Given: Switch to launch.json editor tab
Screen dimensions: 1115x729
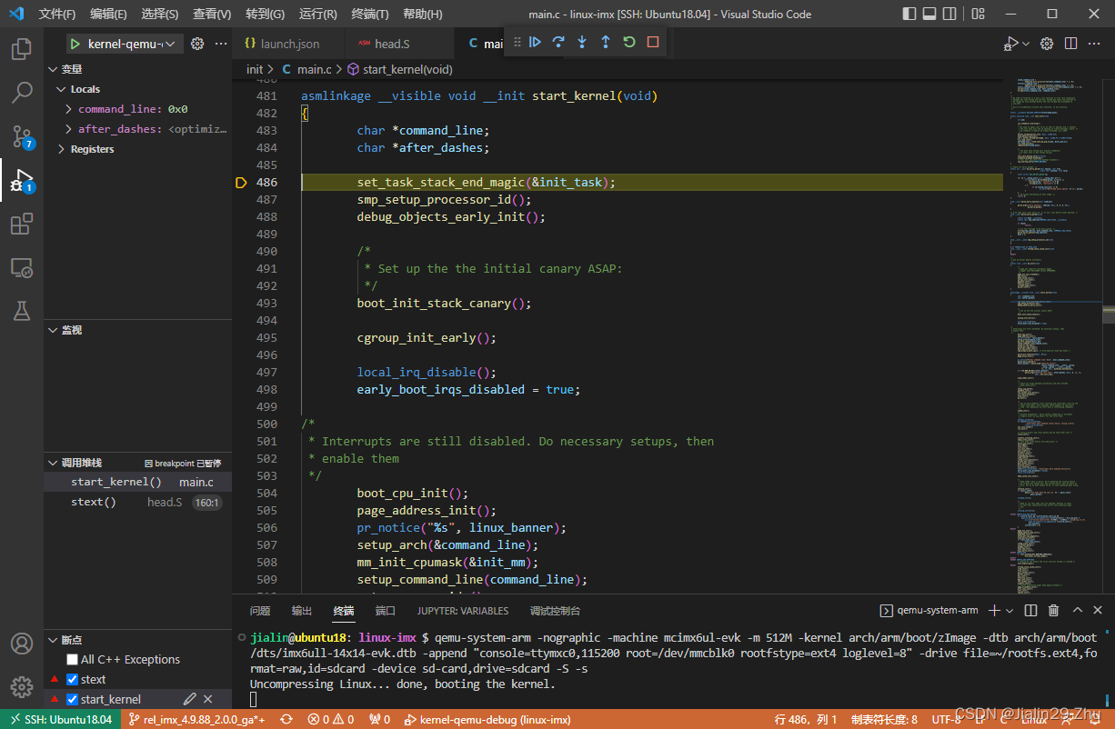Looking at the screenshot, I should [x=289, y=44].
